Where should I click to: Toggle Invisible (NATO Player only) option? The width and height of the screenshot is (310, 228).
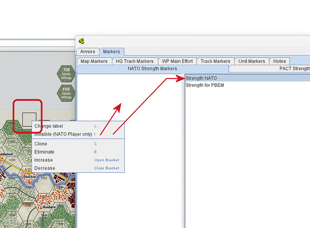click(x=63, y=134)
